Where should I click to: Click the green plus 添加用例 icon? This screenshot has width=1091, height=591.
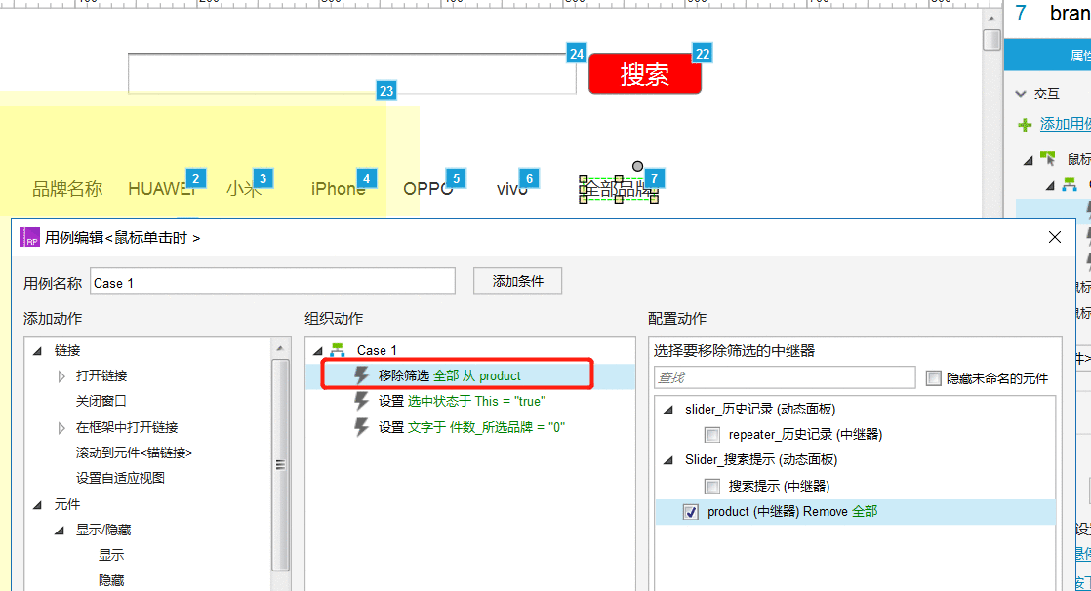[x=1025, y=125]
